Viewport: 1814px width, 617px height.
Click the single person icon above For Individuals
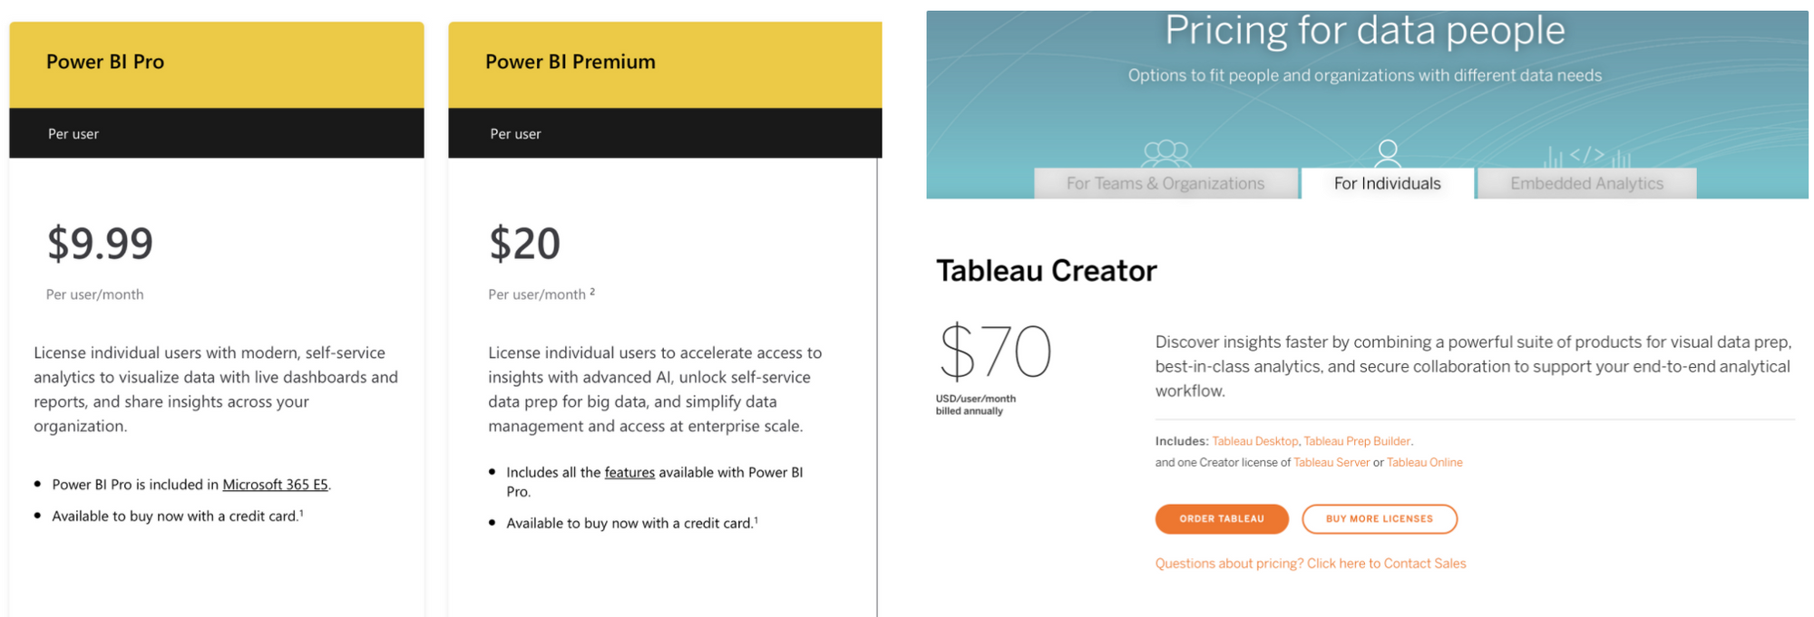(1387, 152)
